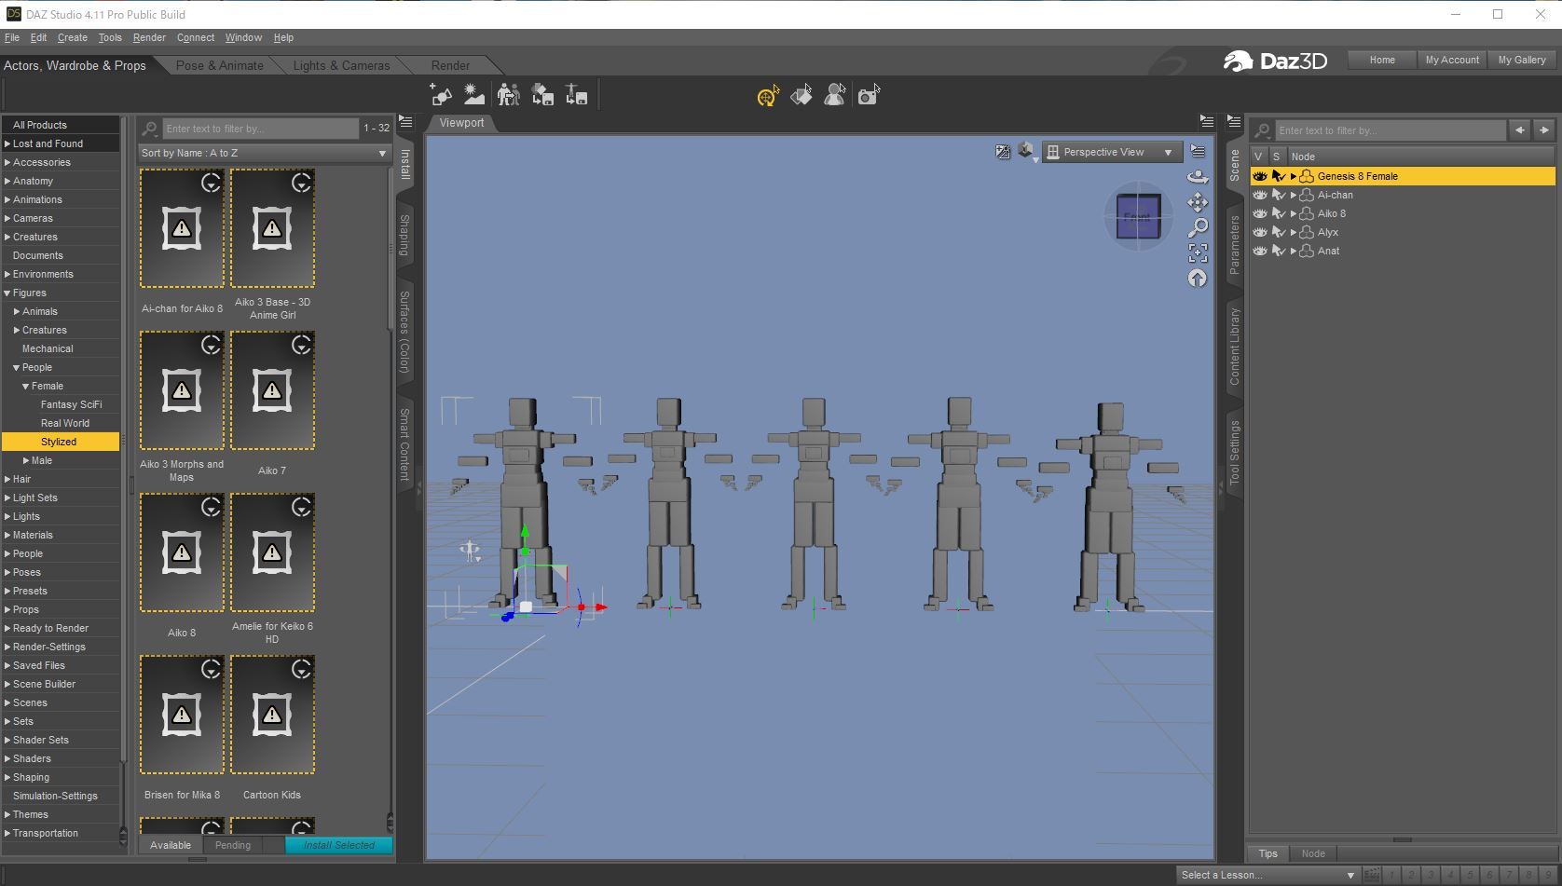This screenshot has height=886, width=1562.
Task: Expand the Hair category
Action: point(7,479)
